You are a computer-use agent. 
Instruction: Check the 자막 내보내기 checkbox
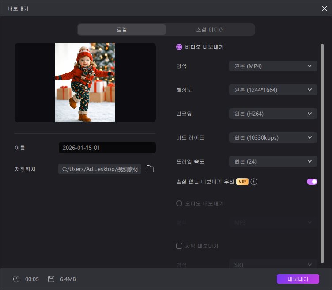(179, 246)
